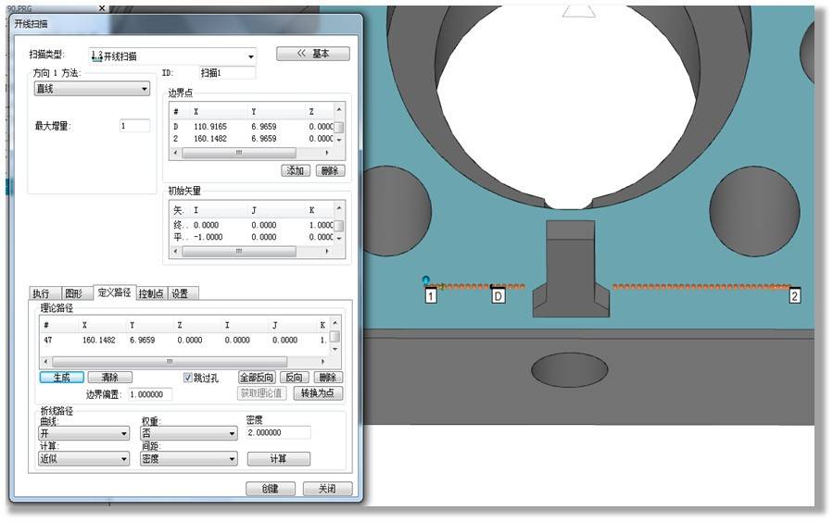Open the 扫描类型 dropdown

(172, 56)
